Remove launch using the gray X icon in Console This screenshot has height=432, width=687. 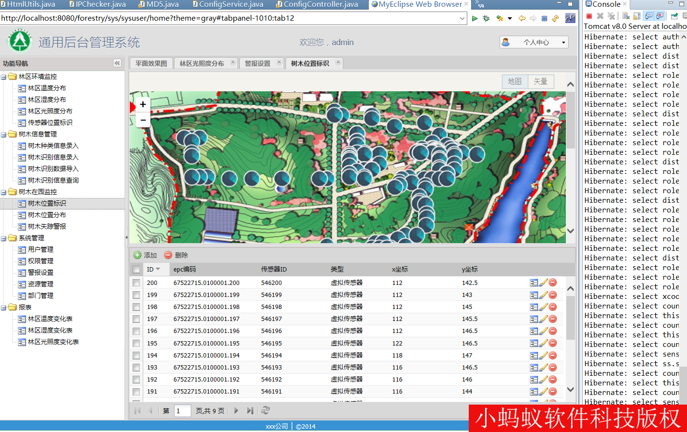coord(600,16)
